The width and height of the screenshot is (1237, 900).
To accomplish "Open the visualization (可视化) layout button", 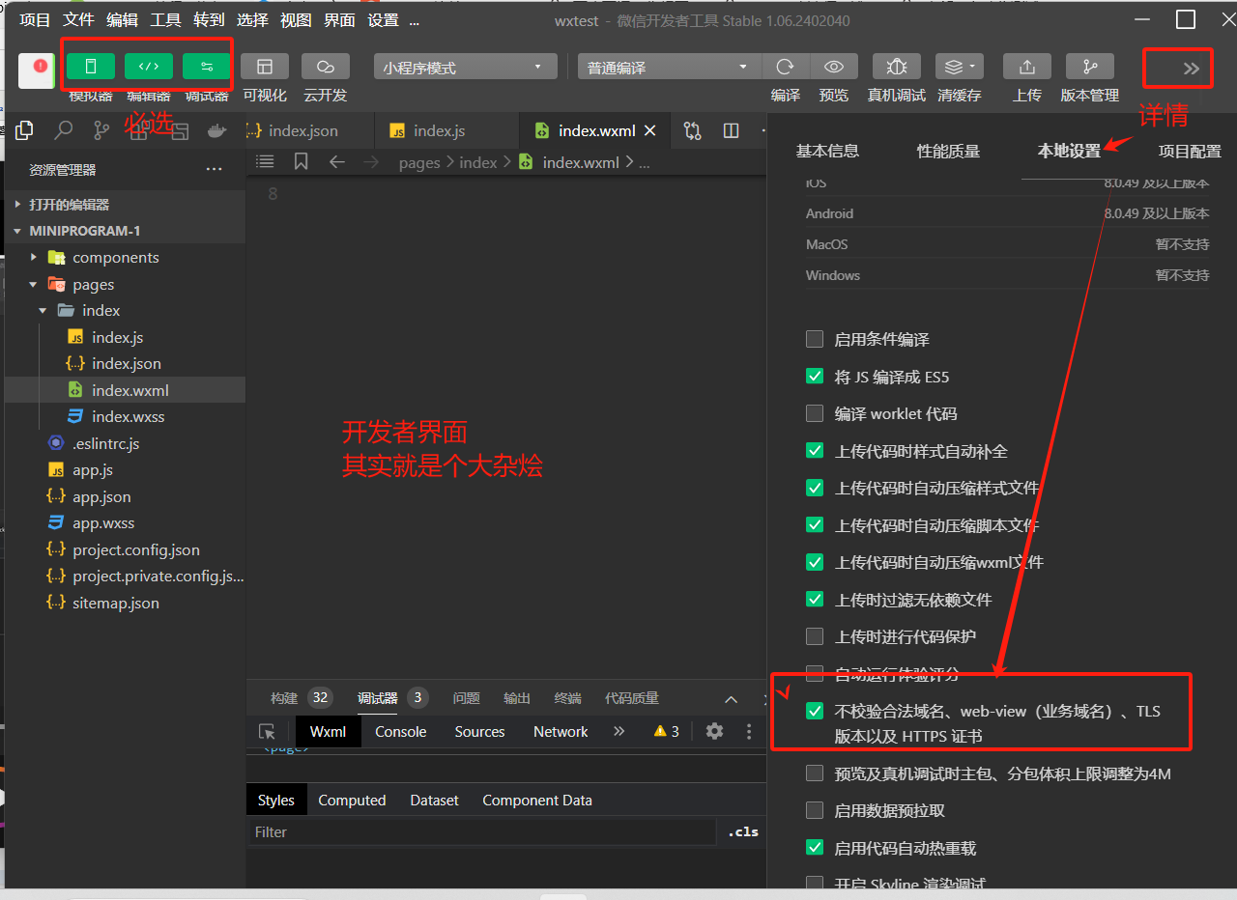I will click(265, 66).
